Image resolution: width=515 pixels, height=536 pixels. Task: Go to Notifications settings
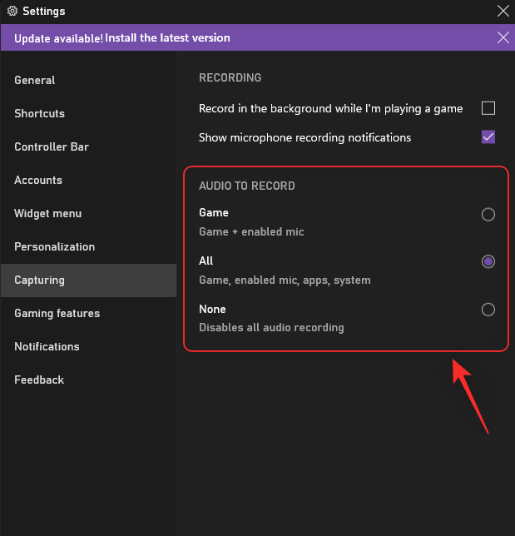coord(47,347)
